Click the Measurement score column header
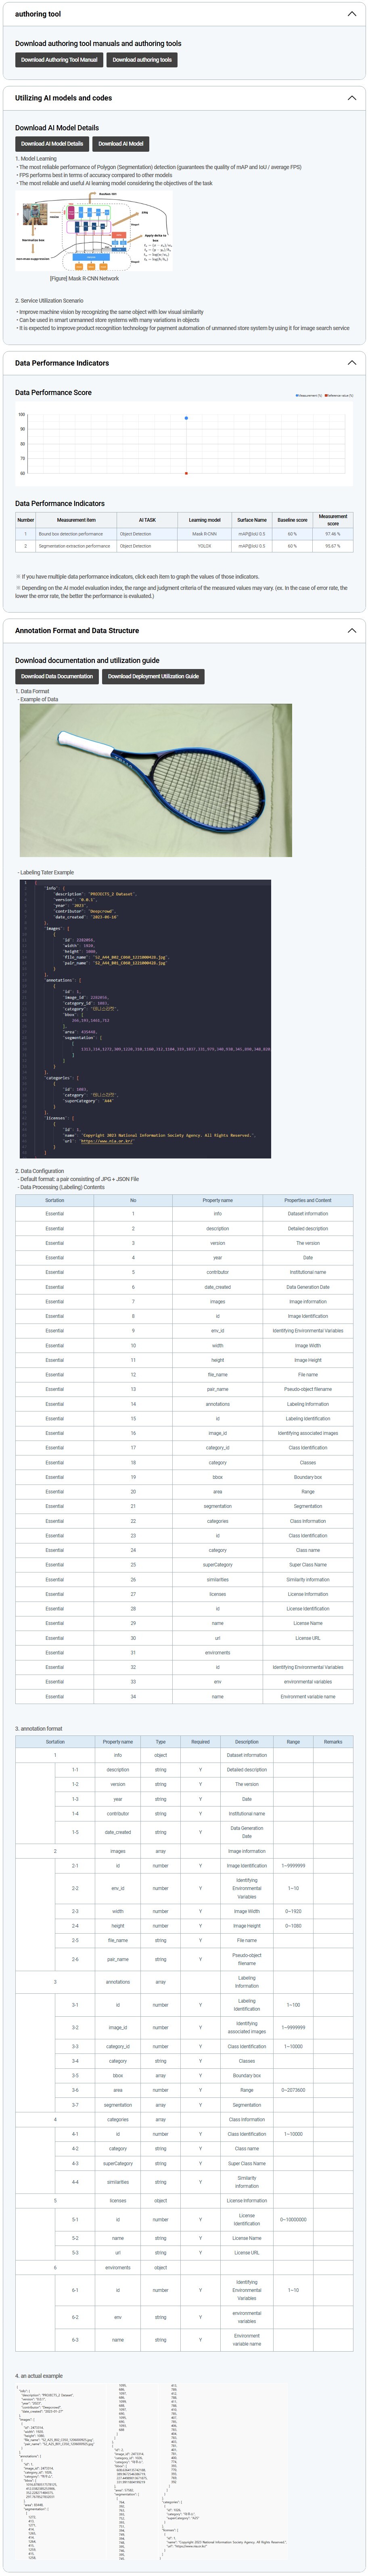The height and width of the screenshot is (2576, 368). pos(333,520)
